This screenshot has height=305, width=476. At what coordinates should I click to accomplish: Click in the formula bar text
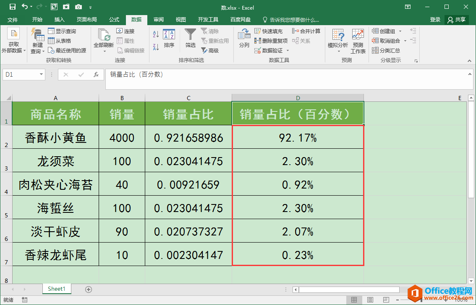[136, 75]
